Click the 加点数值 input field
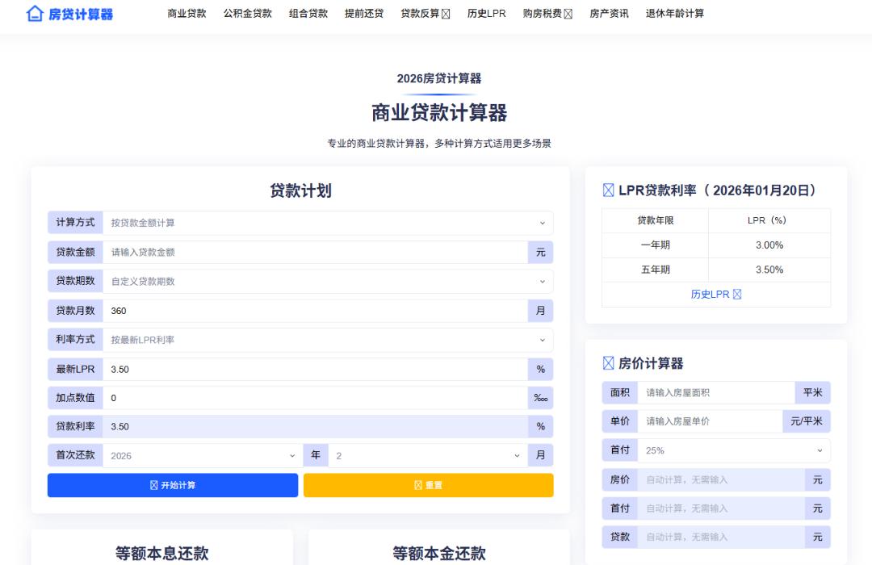Image resolution: width=872 pixels, height=565 pixels. [x=315, y=397]
